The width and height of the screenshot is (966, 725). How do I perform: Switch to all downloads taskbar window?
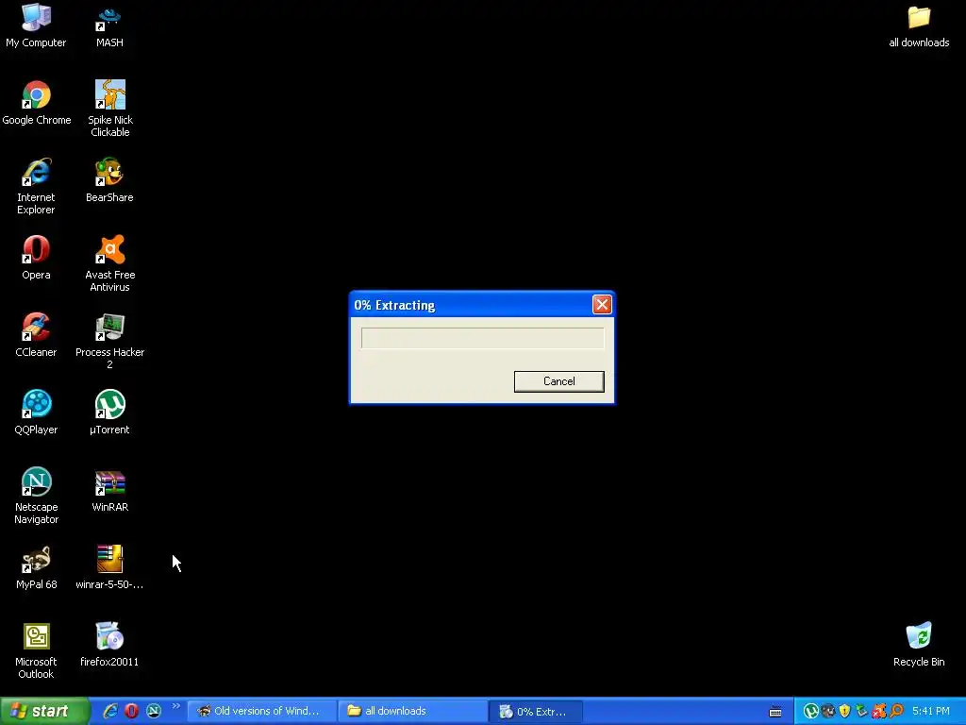tap(413, 711)
